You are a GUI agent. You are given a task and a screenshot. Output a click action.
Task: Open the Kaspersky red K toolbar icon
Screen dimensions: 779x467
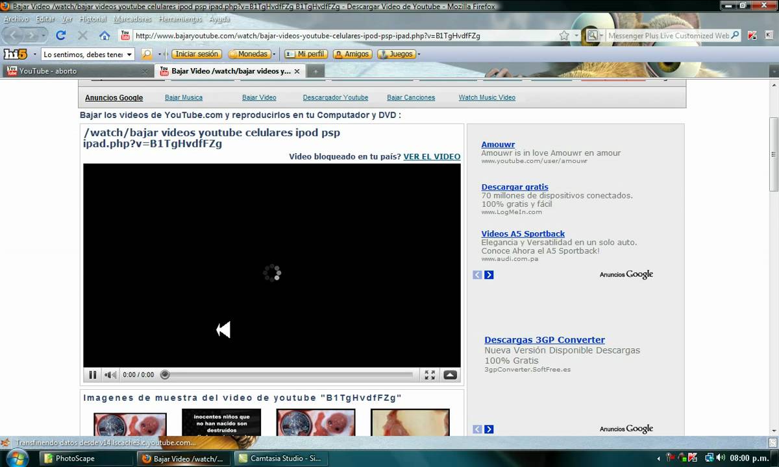pyautogui.click(x=752, y=36)
